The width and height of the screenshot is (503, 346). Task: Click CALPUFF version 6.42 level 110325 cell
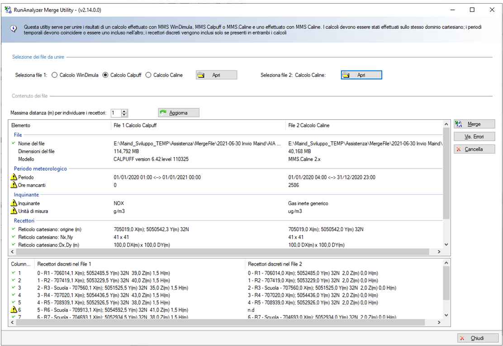[151, 159]
